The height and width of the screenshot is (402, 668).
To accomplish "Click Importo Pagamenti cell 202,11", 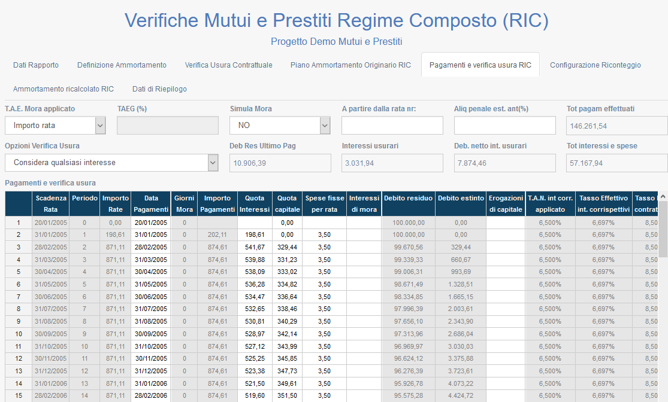I will click(217, 235).
